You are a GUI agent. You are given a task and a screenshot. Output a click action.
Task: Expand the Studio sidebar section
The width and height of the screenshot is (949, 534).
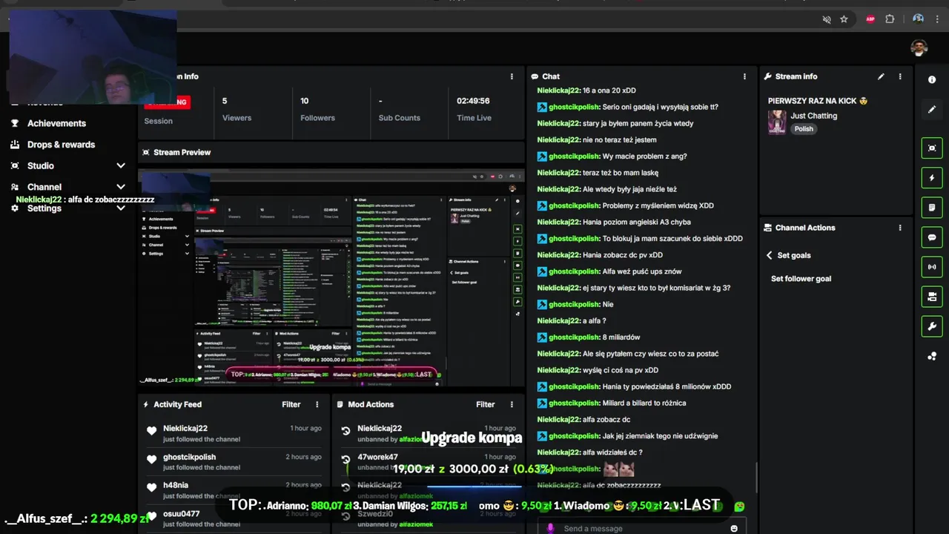pos(121,165)
